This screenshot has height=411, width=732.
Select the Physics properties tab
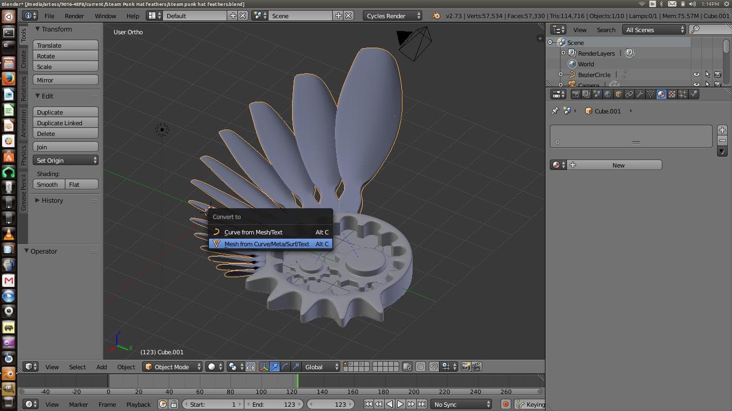[x=694, y=94]
